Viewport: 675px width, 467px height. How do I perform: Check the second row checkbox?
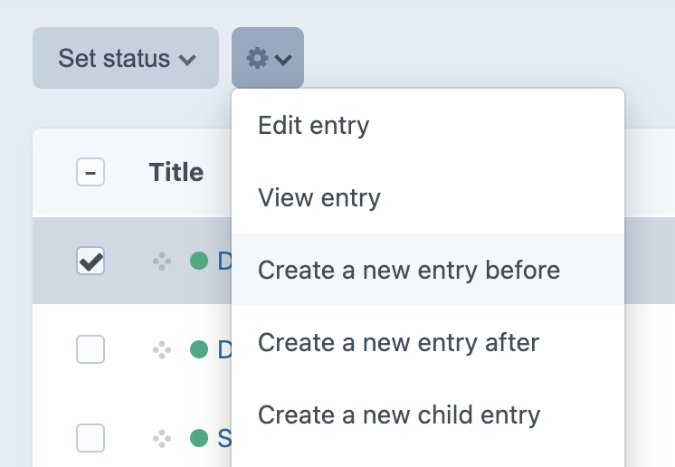coord(90,348)
